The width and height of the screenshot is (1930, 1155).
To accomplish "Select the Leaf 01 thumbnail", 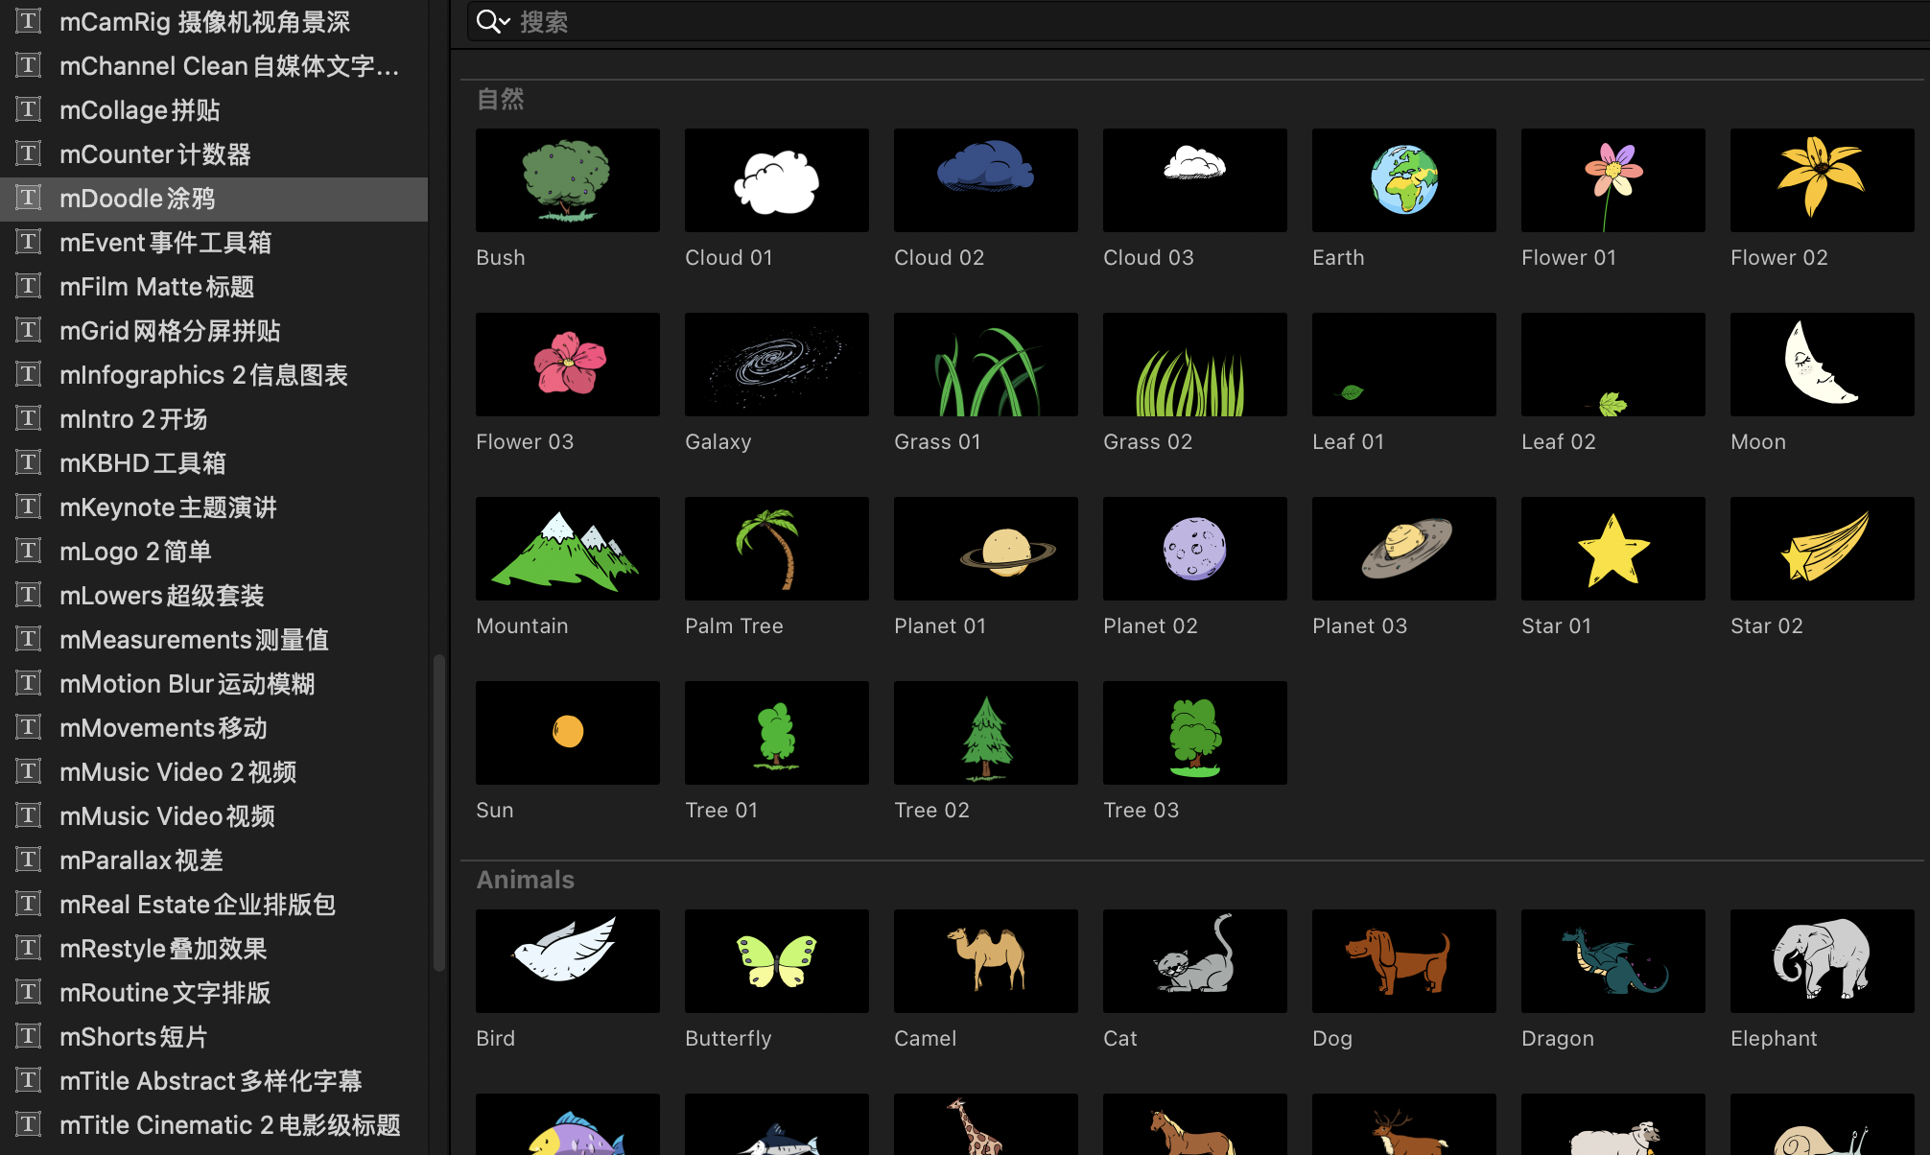I will [x=1404, y=365].
